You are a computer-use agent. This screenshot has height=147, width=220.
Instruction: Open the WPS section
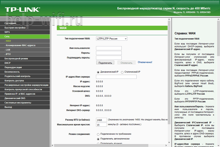pos(25,32)
